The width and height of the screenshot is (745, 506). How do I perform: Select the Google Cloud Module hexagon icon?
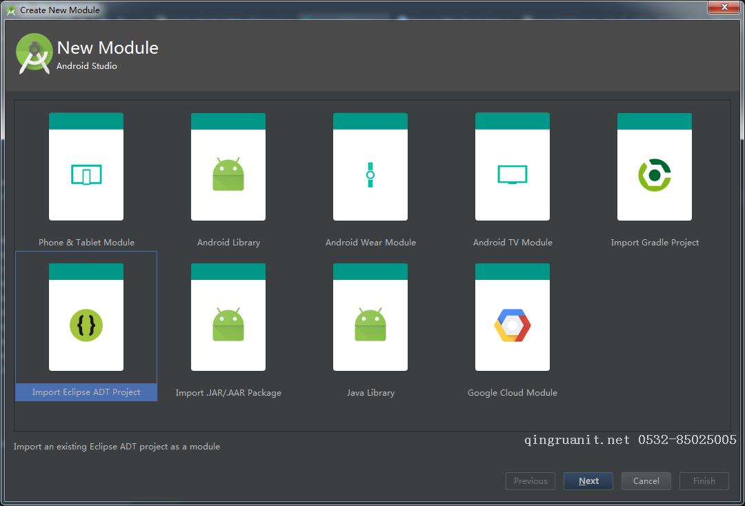[x=513, y=325]
